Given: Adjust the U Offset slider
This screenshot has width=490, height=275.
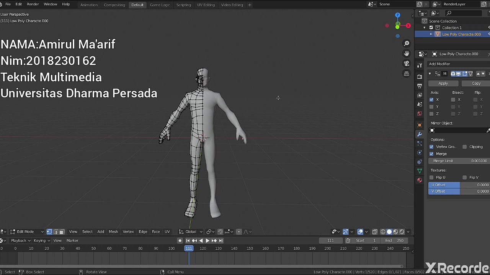Looking at the screenshot, I should click(x=459, y=185).
